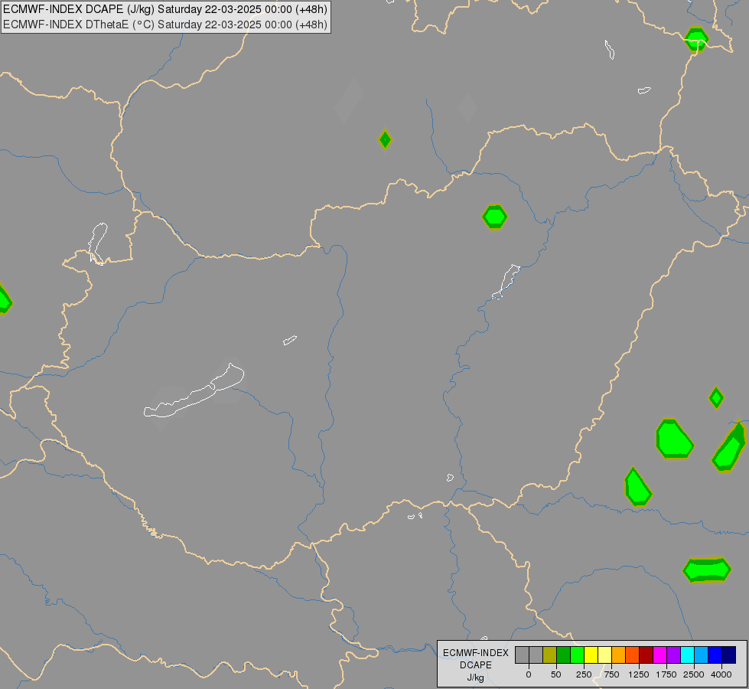The width and height of the screenshot is (749, 689).
Task: Select the pure blue legend swatch
Action: 715,655
